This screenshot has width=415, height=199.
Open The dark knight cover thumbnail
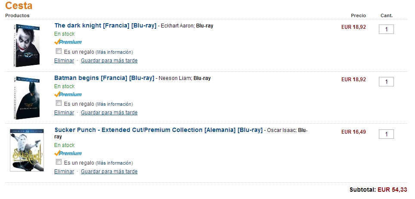click(x=27, y=45)
